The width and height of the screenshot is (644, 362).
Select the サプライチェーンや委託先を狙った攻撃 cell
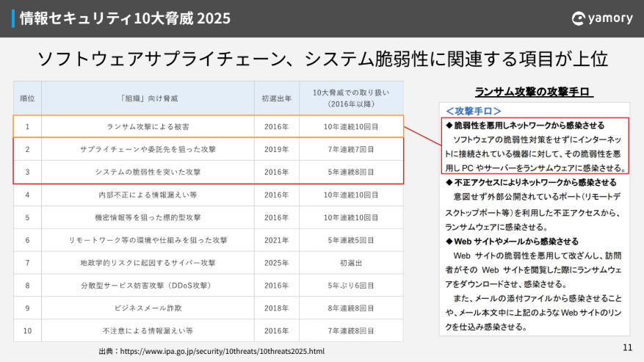[148, 150]
